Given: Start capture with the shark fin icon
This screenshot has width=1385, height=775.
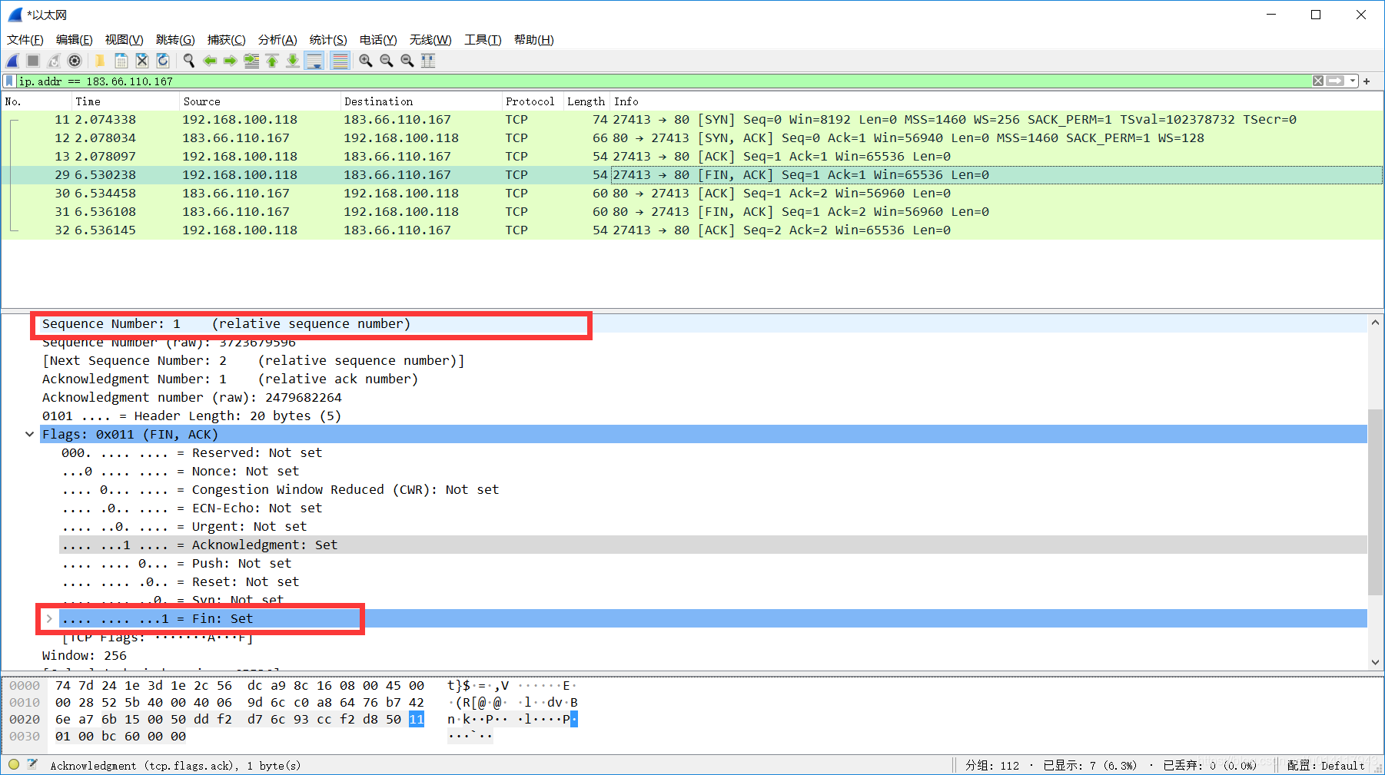Looking at the screenshot, I should coord(13,61).
